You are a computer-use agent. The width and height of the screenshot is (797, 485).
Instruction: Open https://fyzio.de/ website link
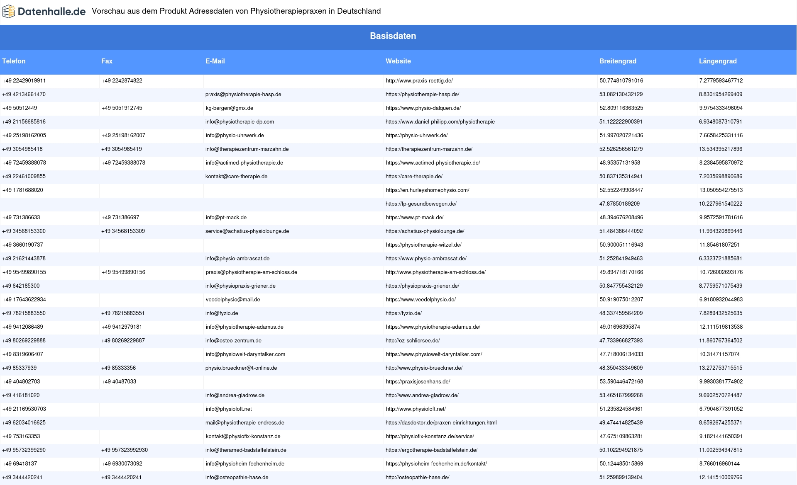tap(403, 313)
